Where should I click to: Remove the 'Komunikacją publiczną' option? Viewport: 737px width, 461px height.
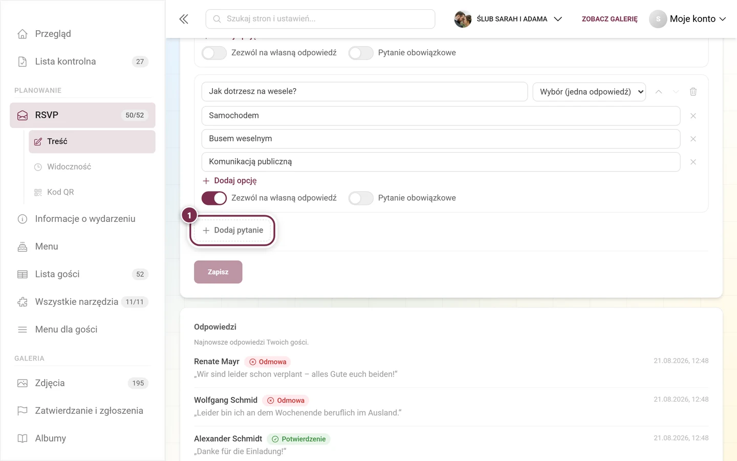693,162
